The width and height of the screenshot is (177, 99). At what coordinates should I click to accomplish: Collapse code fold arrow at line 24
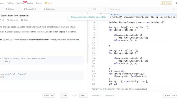(x=96, y=74)
